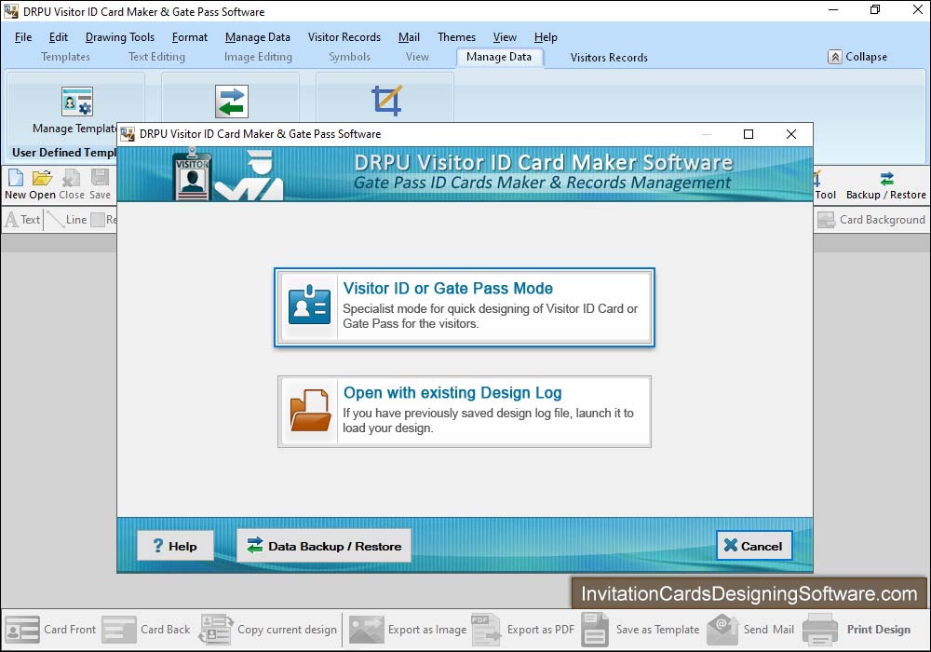
Task: Click the Open folder icon in toolbar
Action: pos(42,178)
